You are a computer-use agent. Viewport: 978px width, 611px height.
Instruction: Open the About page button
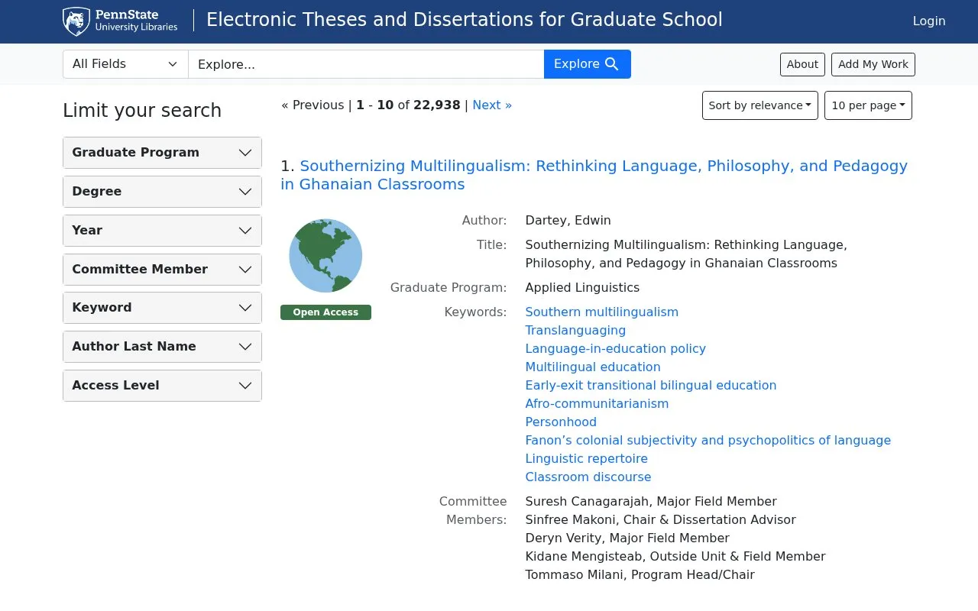[x=802, y=64]
